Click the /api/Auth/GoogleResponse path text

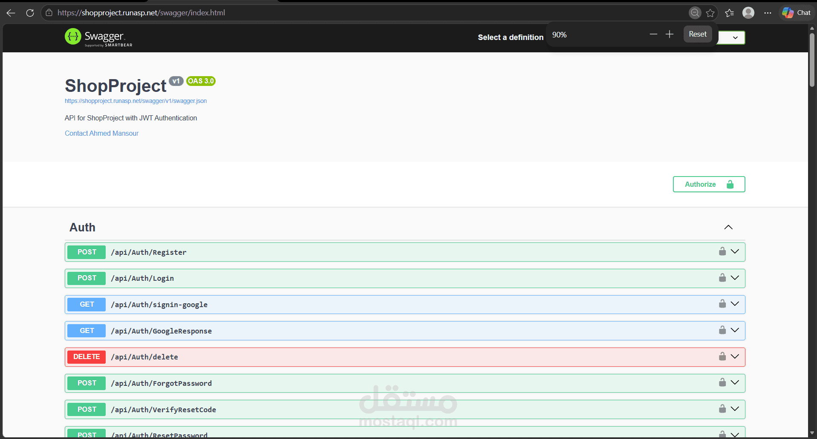pos(162,331)
